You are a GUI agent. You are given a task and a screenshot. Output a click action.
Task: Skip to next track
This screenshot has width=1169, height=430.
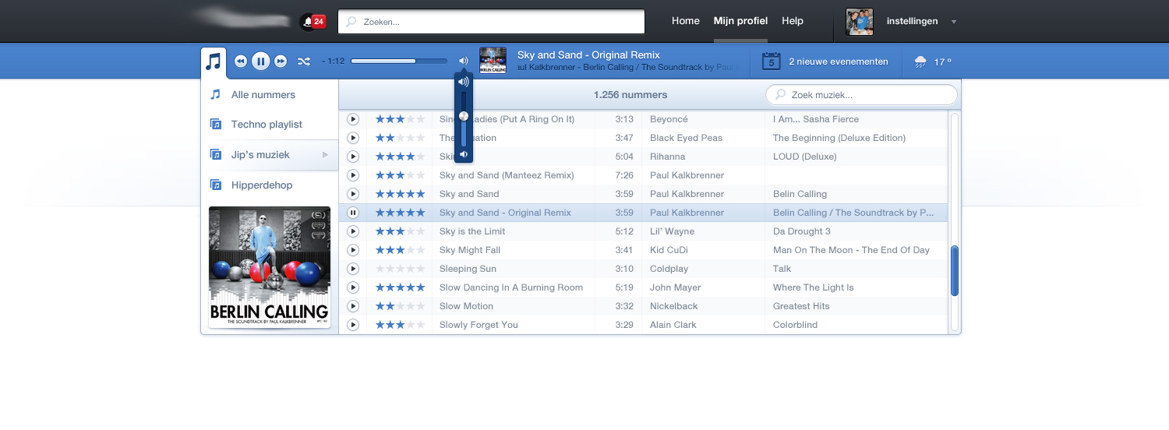coord(281,61)
